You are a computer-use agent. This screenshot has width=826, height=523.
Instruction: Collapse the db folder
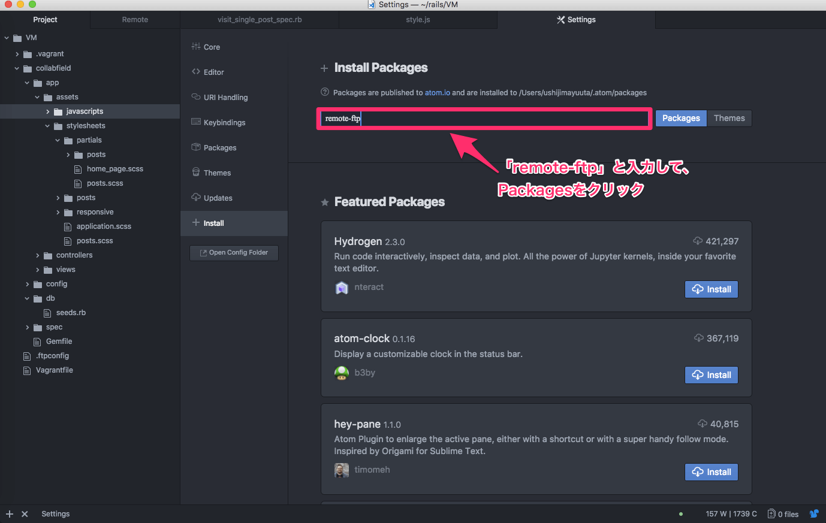(28, 298)
